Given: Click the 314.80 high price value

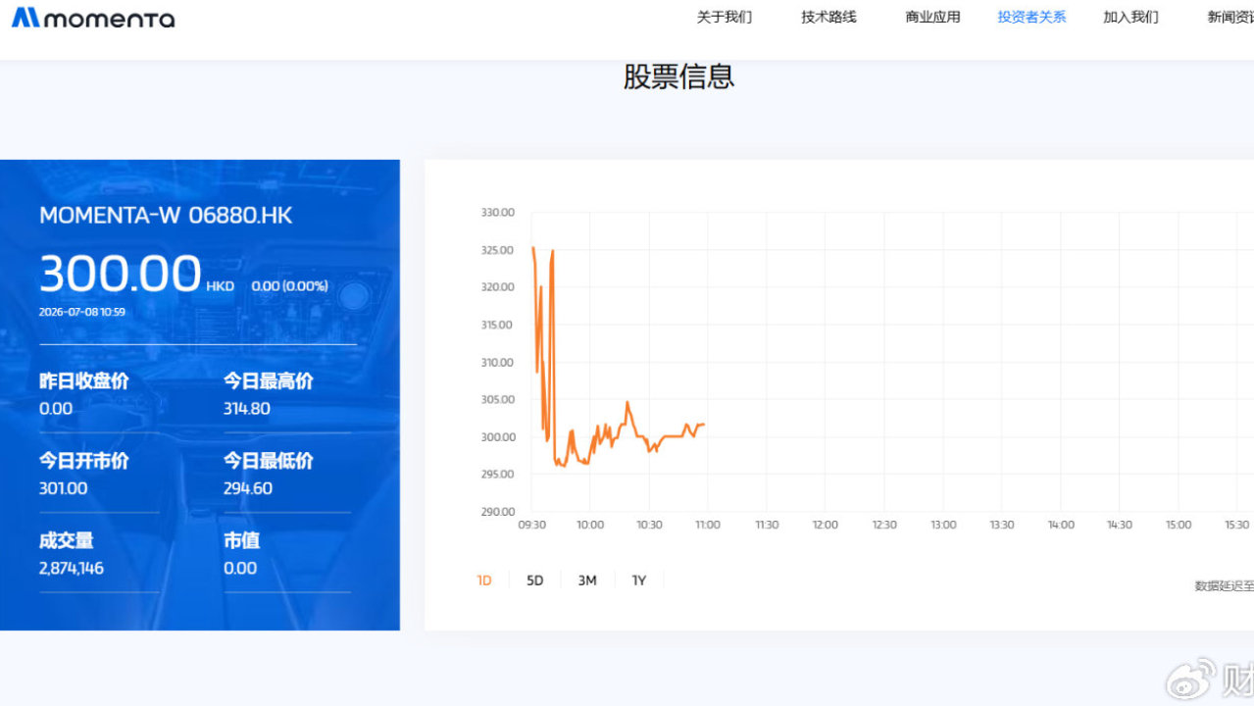Looking at the screenshot, I should [247, 409].
